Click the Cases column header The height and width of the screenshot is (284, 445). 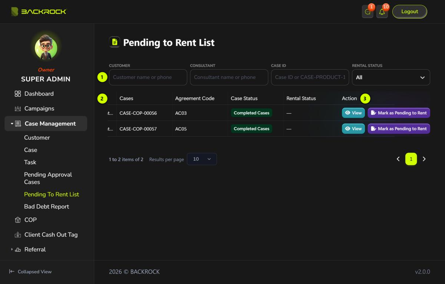(126, 98)
